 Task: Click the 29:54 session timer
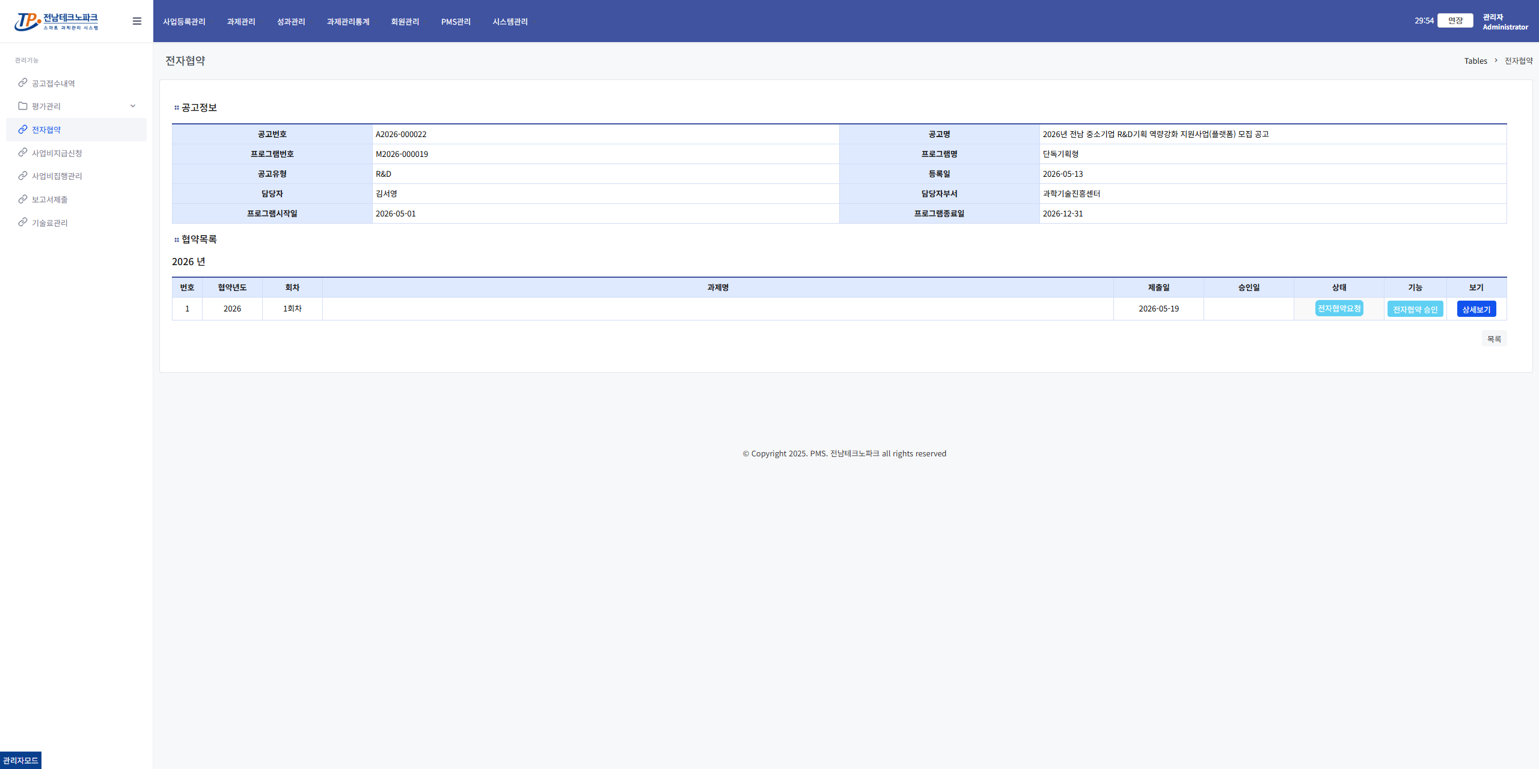tap(1424, 20)
